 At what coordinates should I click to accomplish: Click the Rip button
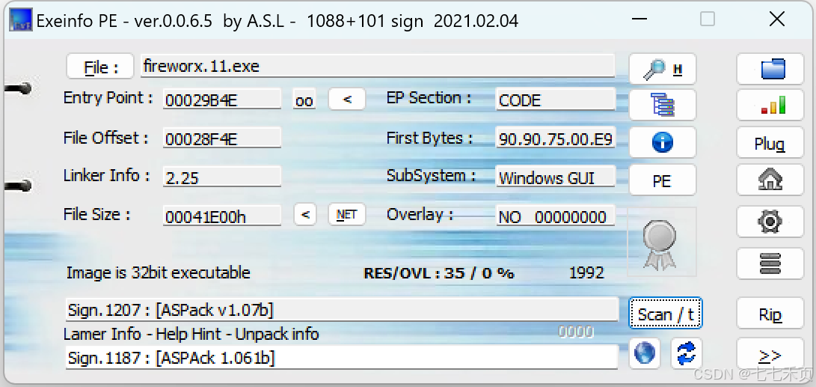pyautogui.click(x=770, y=314)
